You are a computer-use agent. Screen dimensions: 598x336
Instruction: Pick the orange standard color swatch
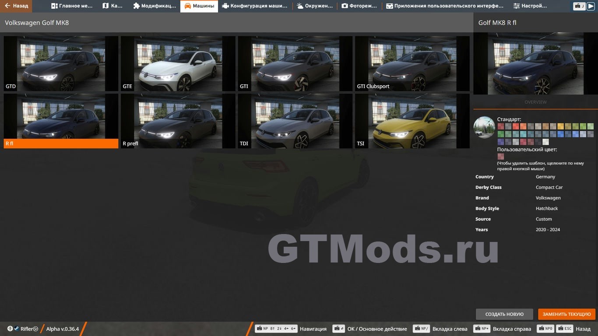(x=523, y=126)
